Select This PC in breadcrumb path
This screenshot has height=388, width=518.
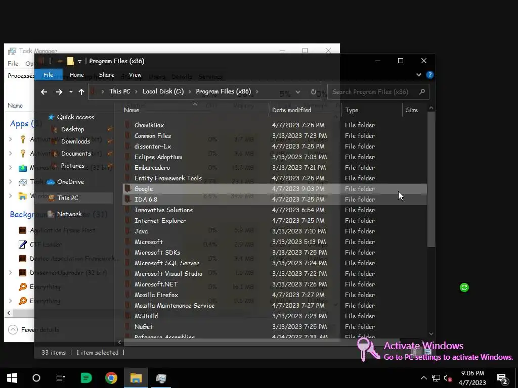pyautogui.click(x=119, y=91)
